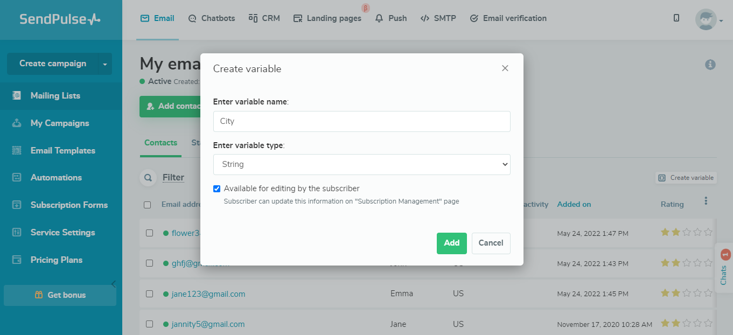Uncheck Available for editing by the subscriber
This screenshot has width=733, height=335.
[x=217, y=188]
